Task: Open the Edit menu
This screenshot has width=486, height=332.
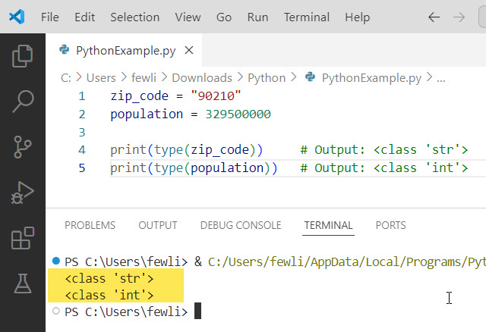Action: tap(84, 17)
